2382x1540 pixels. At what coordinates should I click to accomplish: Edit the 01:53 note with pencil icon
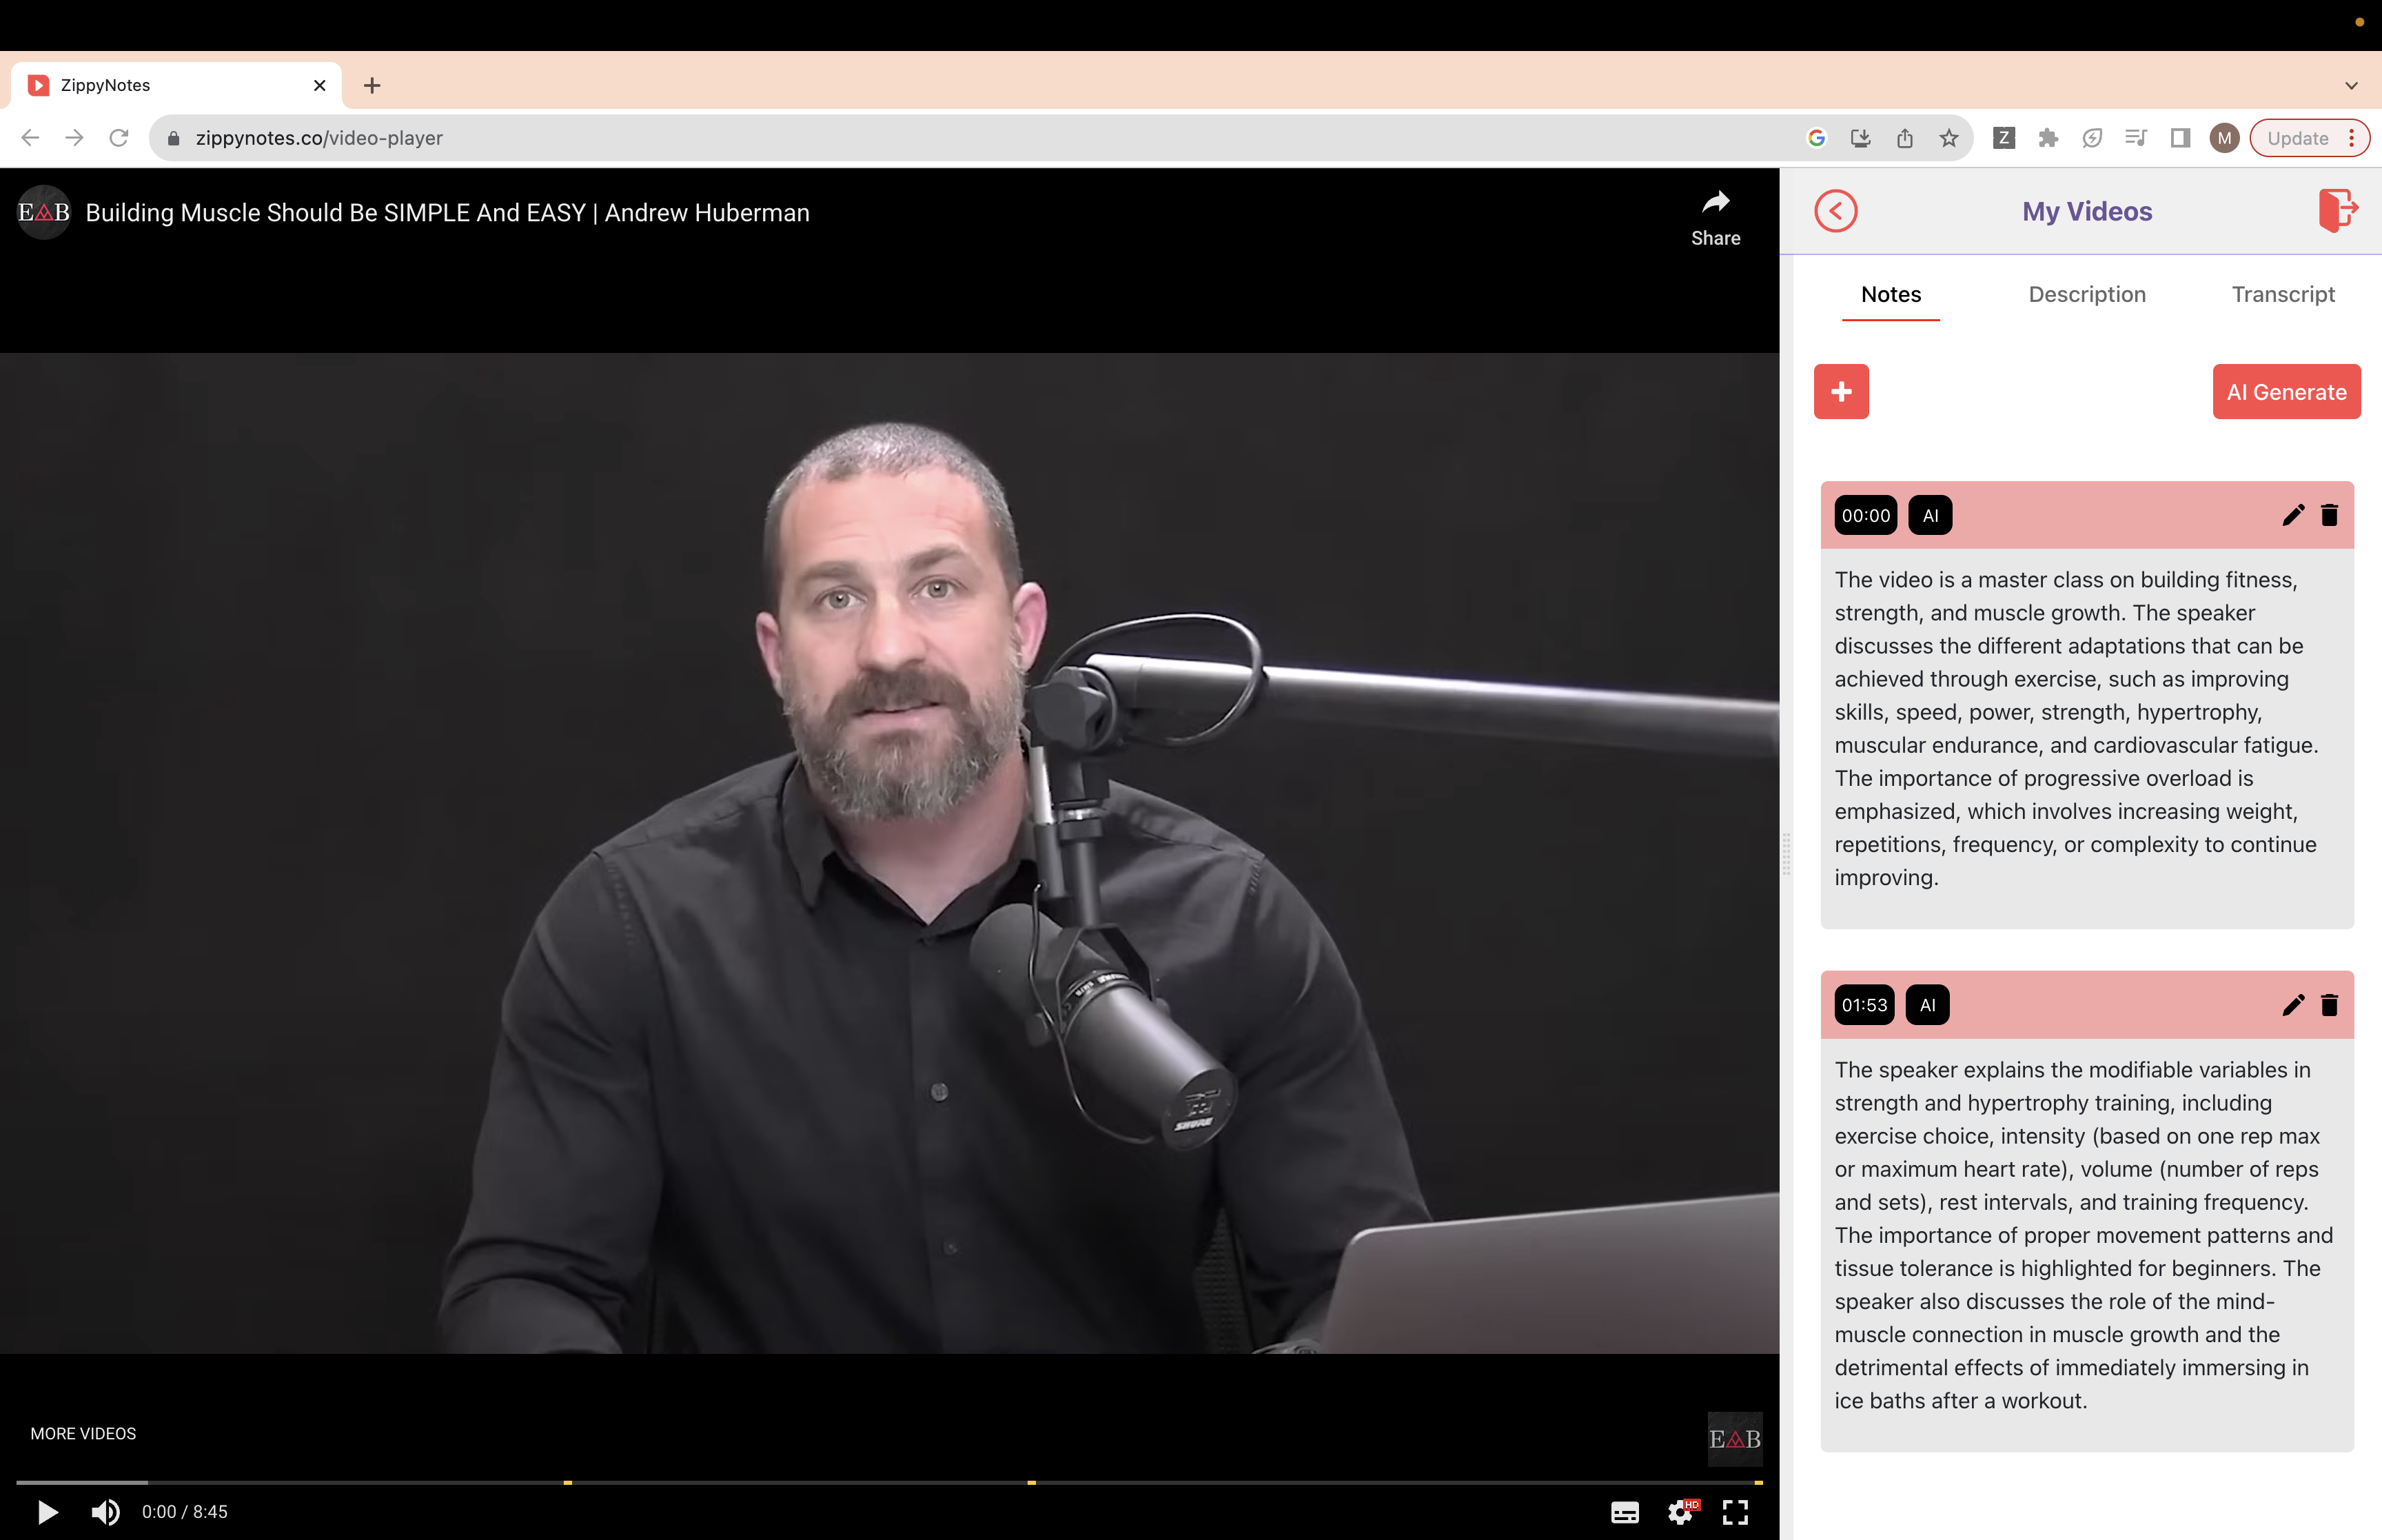[2292, 1005]
